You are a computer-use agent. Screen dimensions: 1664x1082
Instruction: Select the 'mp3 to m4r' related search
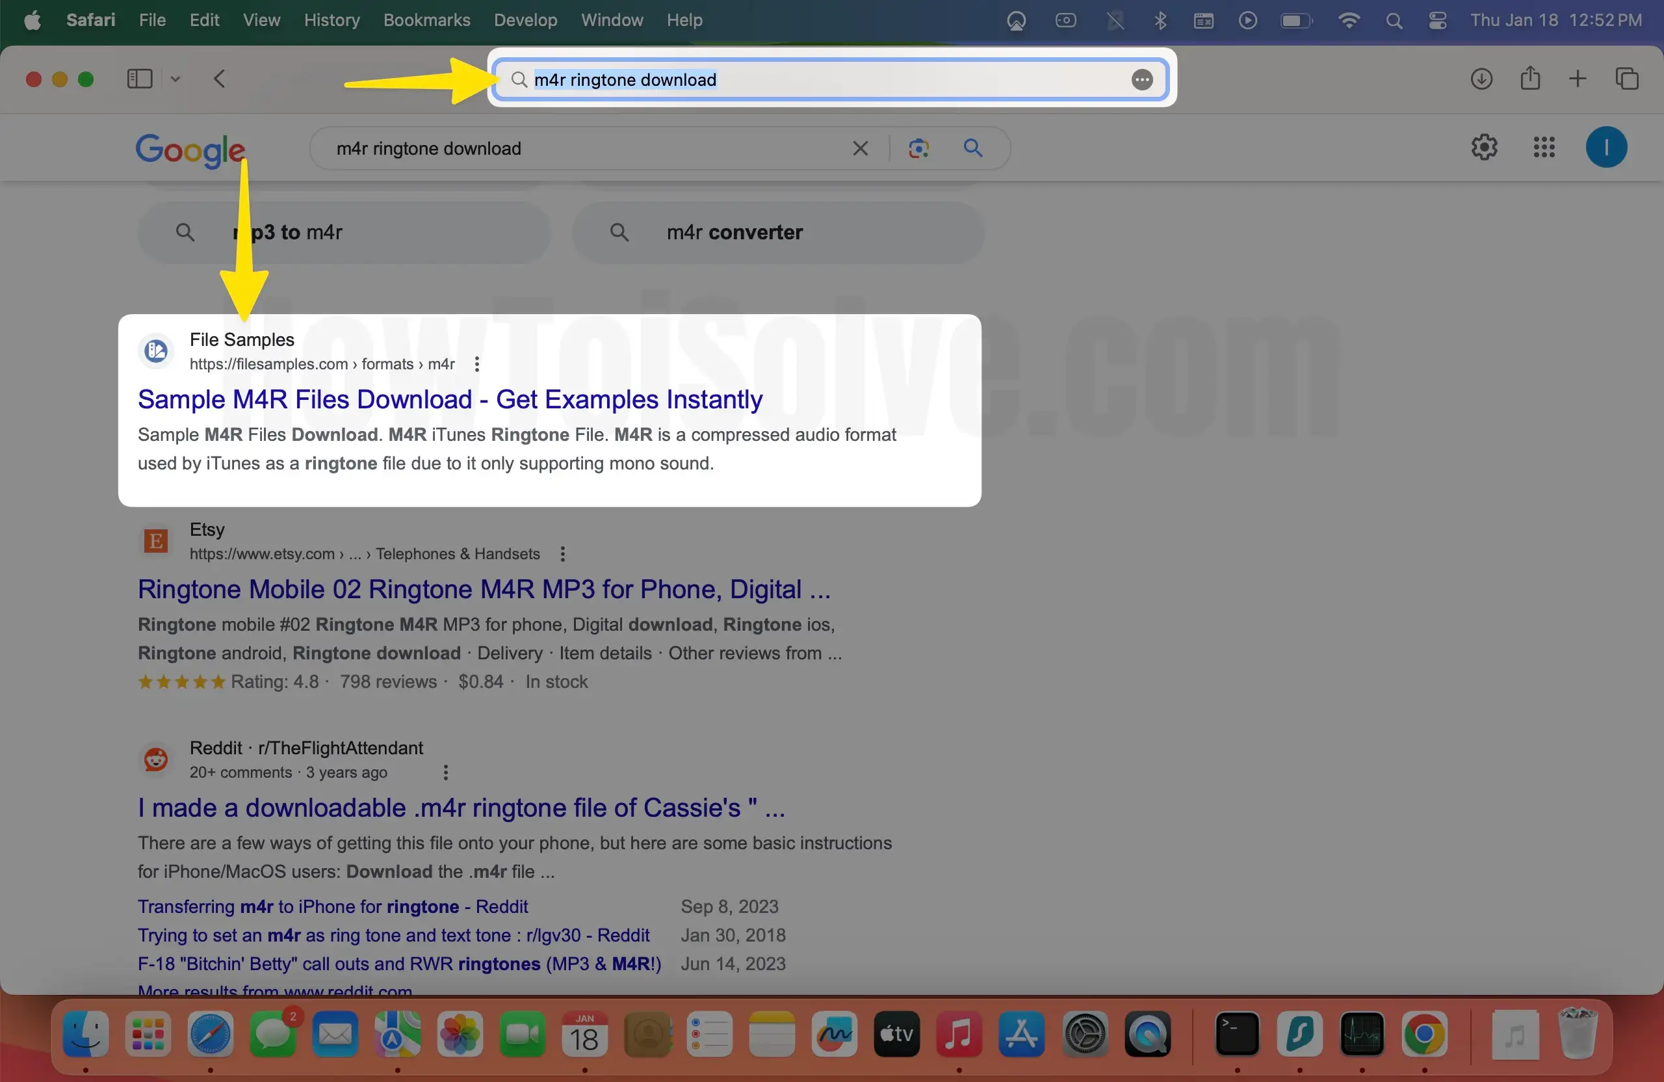click(x=344, y=232)
